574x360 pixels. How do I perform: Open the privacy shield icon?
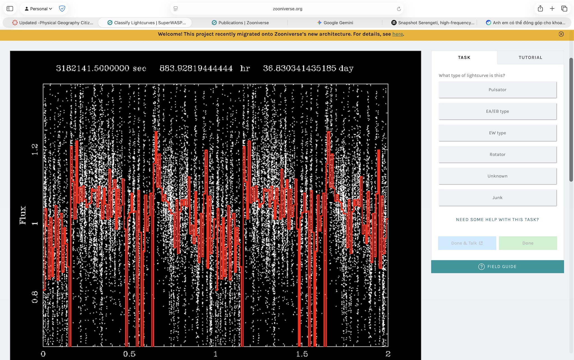click(x=62, y=9)
